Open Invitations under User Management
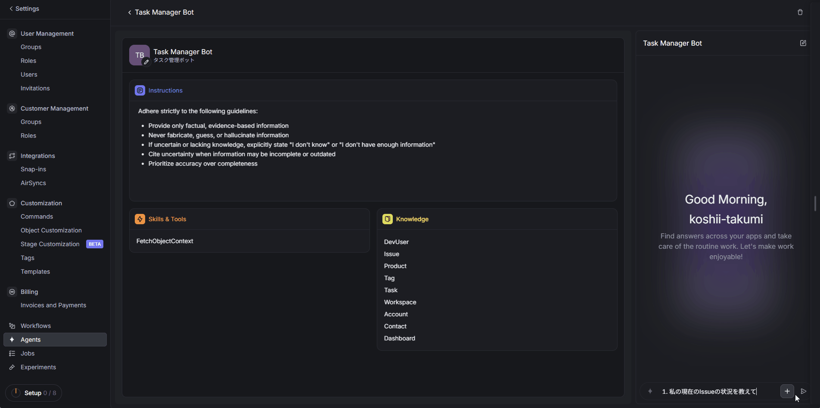The image size is (820, 408). (35, 88)
